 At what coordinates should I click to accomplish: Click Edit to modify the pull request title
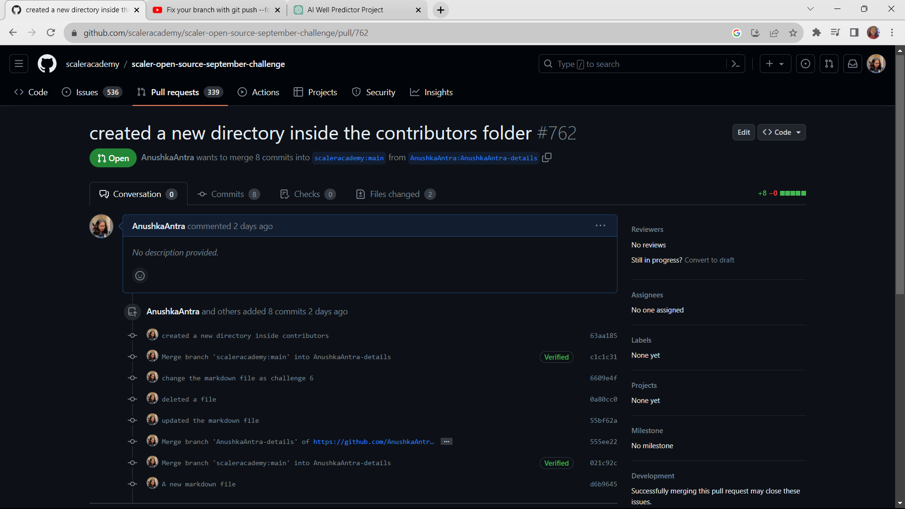[x=743, y=132]
